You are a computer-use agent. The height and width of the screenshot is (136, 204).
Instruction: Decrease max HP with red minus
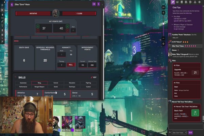pos(67,31)
